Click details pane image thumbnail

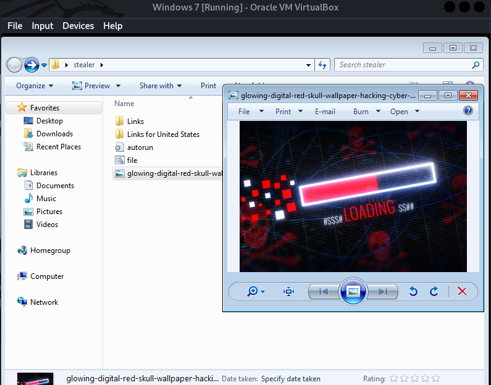(35, 379)
